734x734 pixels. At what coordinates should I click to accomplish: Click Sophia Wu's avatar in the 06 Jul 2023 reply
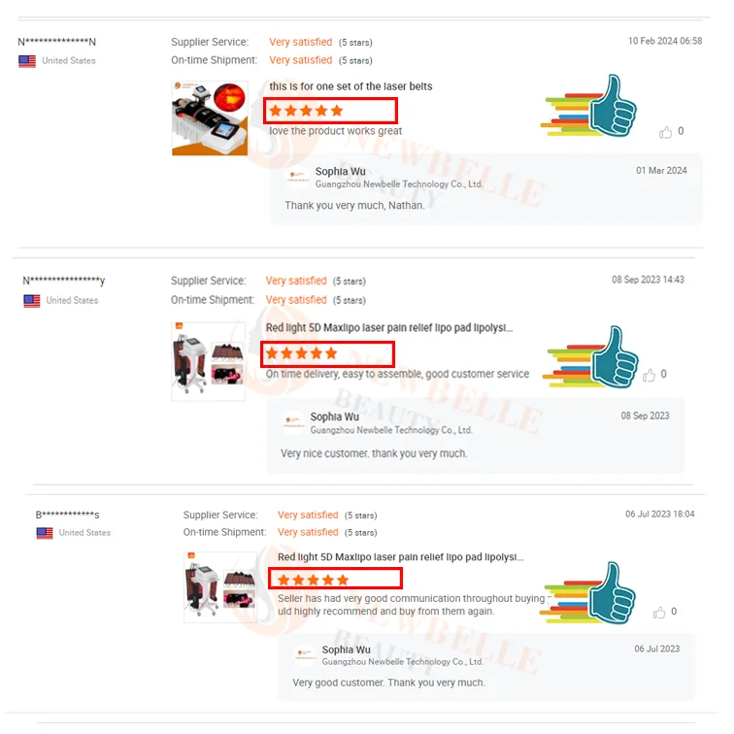305,655
